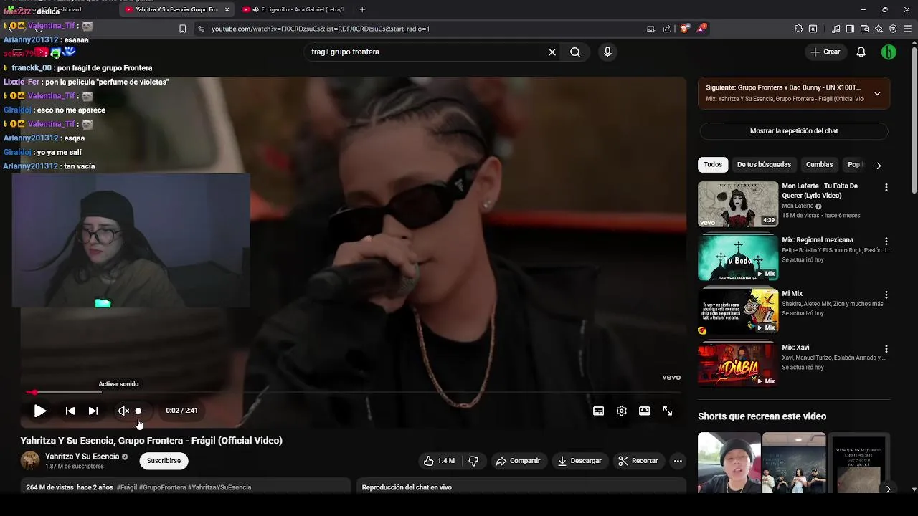Run the search with the magnifier icon

point(575,52)
